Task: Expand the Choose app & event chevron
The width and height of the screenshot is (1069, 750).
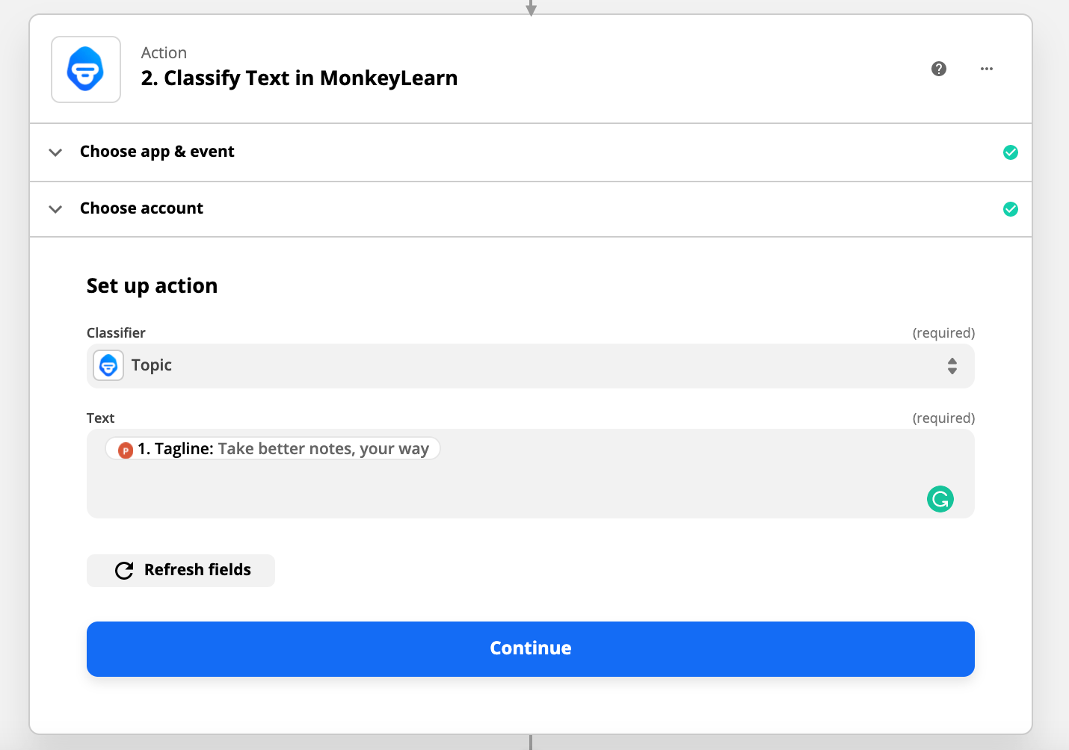Action: pos(55,152)
